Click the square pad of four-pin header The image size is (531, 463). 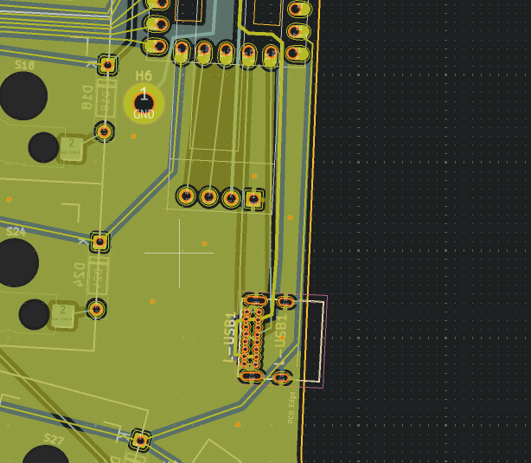point(253,199)
